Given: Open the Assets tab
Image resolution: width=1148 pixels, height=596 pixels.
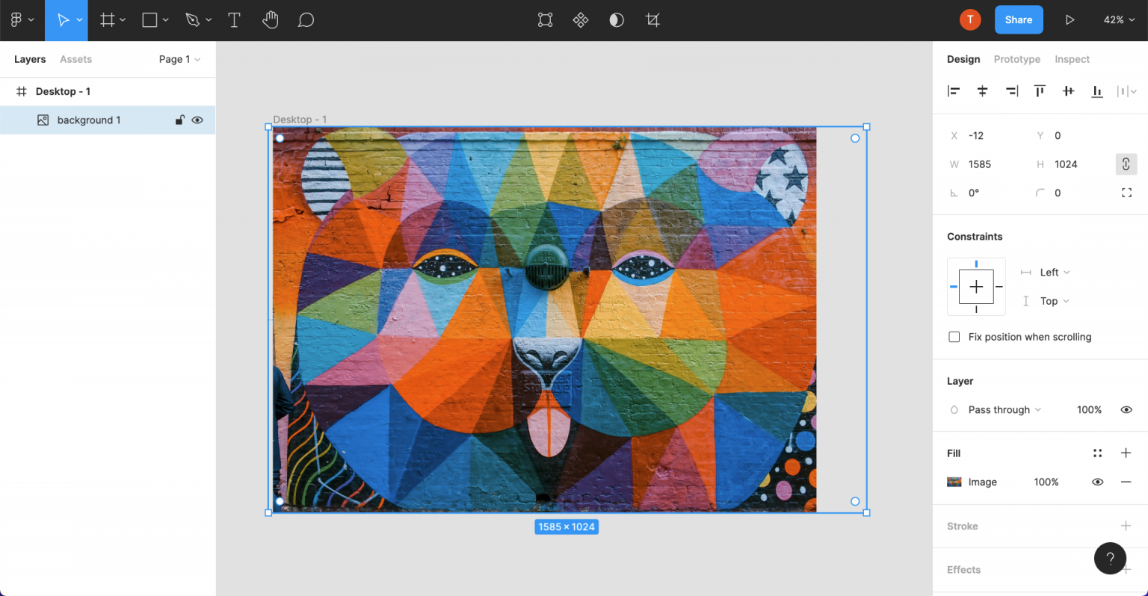Looking at the screenshot, I should pyautogui.click(x=75, y=59).
